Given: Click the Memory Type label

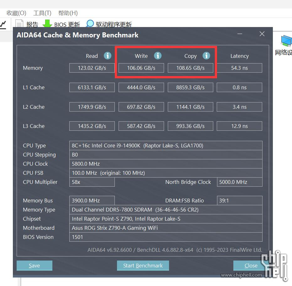Looking at the screenshot, I should (x=39, y=210).
